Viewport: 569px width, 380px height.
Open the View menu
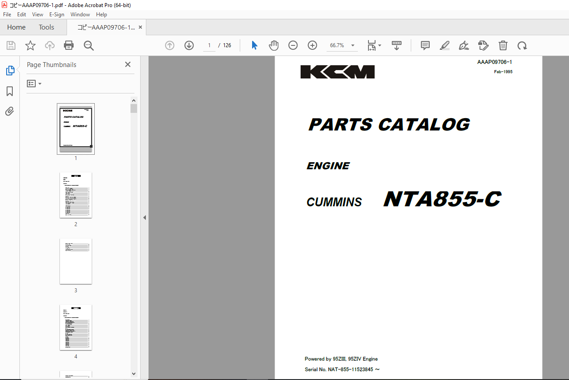pyautogui.click(x=37, y=15)
